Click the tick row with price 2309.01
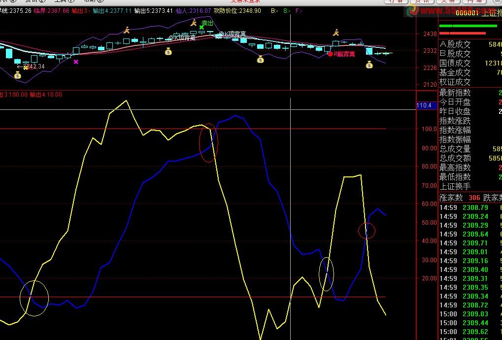 [x=470, y=252]
